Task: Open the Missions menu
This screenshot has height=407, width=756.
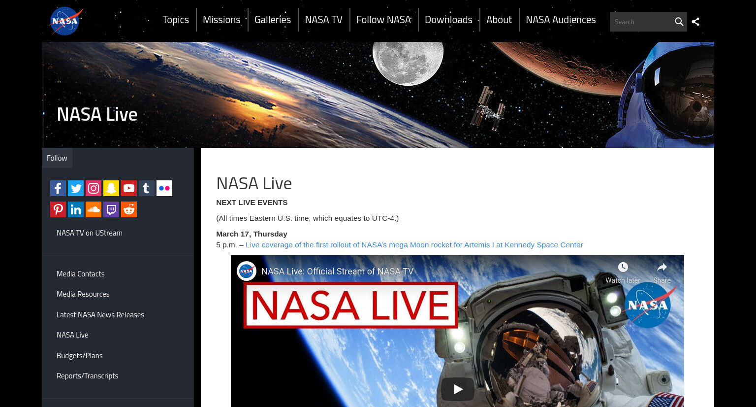Action: click(x=221, y=20)
